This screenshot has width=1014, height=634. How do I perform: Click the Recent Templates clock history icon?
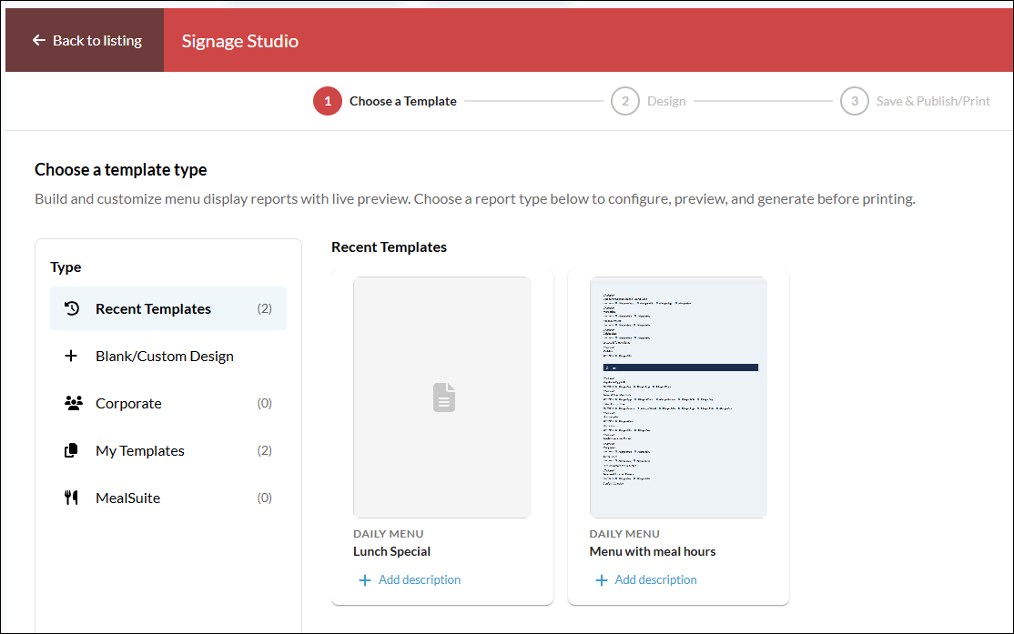tap(72, 308)
